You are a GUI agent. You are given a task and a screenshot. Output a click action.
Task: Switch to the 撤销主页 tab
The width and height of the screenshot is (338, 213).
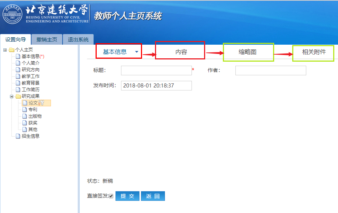(x=47, y=39)
